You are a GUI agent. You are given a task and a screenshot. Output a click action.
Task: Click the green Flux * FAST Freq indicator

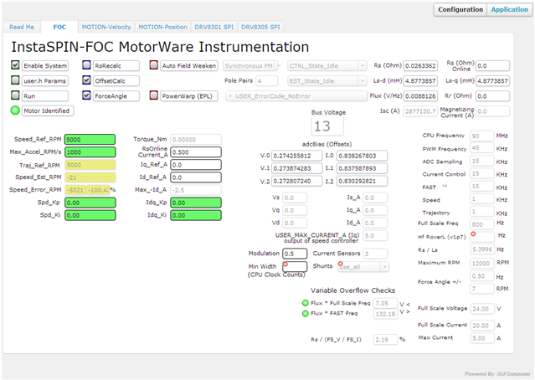pos(306,313)
